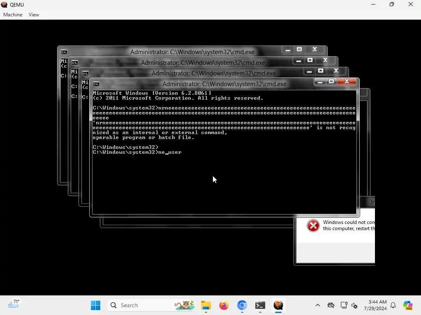Click the front window title bar text
Image resolution: width=421 pixels, height=315 pixels.
coord(224,84)
